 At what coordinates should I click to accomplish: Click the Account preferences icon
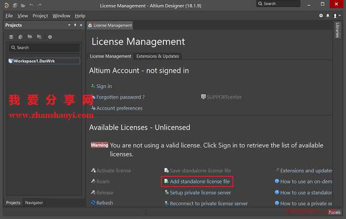click(93, 108)
